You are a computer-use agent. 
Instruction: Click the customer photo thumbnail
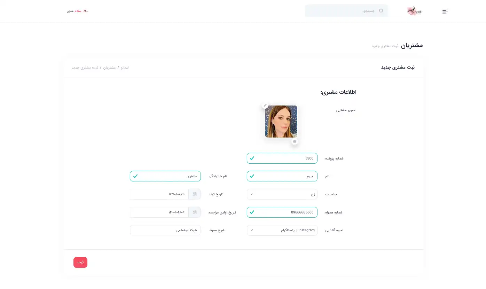[x=281, y=122]
